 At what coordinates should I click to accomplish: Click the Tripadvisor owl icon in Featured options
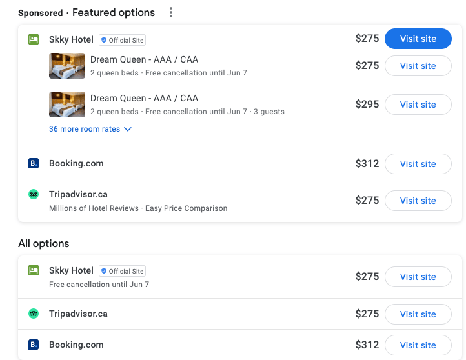click(x=34, y=194)
